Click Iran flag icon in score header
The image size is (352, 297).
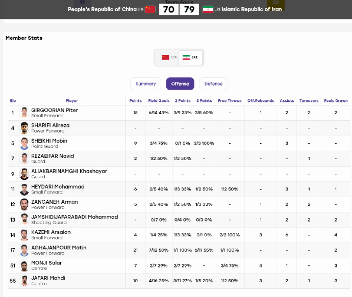[x=208, y=9]
